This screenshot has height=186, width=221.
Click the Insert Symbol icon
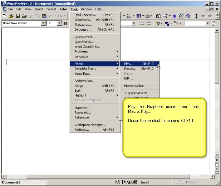click(176, 23)
